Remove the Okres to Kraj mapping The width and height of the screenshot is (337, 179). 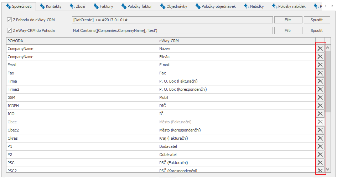[320, 138]
